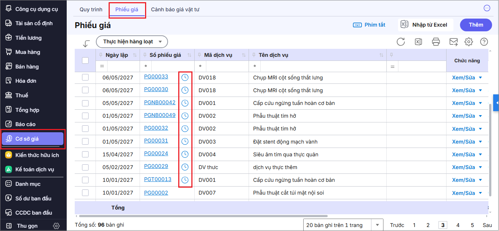Click the clock icon beside PG00031
Image resolution: width=499 pixels, height=231 pixels.
185,141
